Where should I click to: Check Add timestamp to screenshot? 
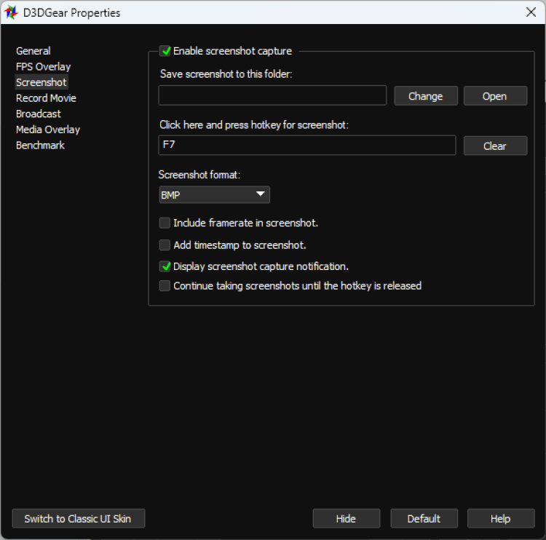[165, 245]
